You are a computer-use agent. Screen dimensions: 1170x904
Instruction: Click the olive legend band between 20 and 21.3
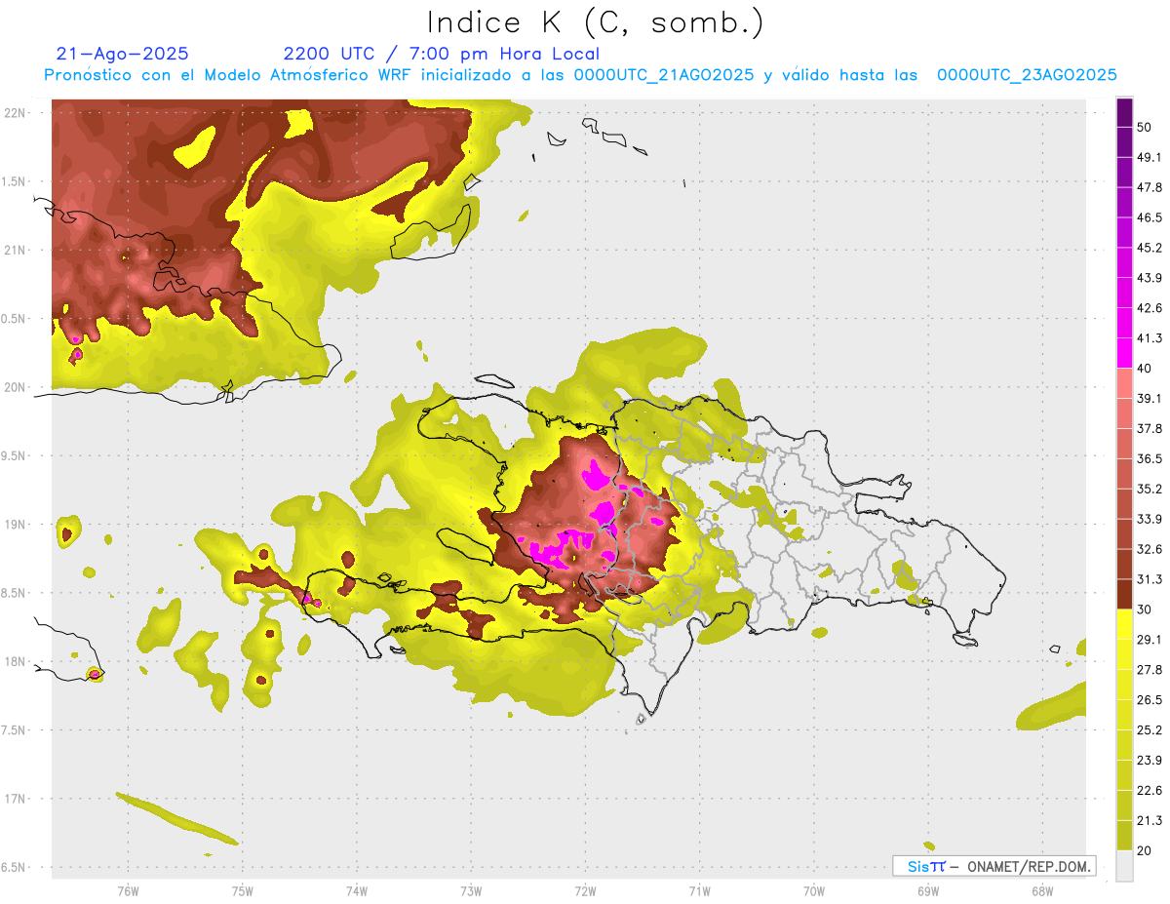coord(1124,836)
